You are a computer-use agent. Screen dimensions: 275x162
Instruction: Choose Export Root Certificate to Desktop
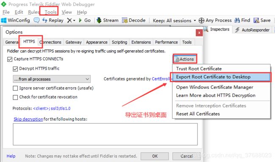[x=221, y=77]
